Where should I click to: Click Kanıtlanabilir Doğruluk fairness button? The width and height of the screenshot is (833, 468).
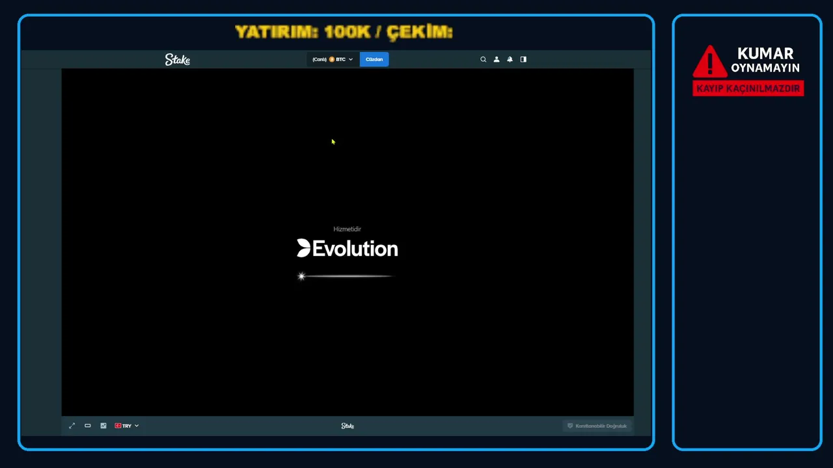597,426
